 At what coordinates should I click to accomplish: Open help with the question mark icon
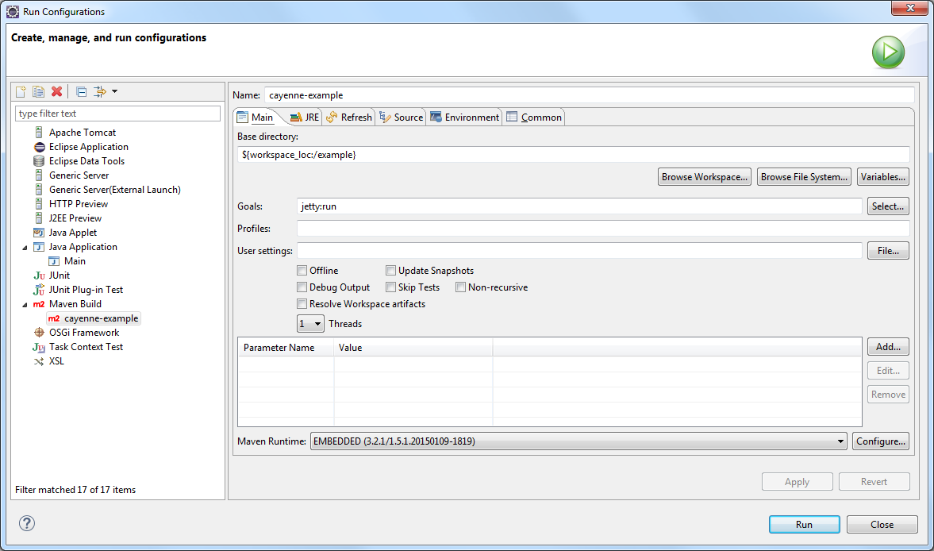[27, 523]
